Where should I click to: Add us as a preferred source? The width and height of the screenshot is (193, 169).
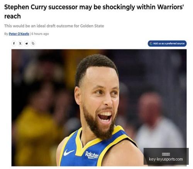pyautogui.click(x=167, y=43)
